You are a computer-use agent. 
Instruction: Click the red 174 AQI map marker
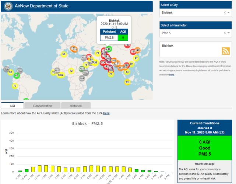[x=103, y=63]
